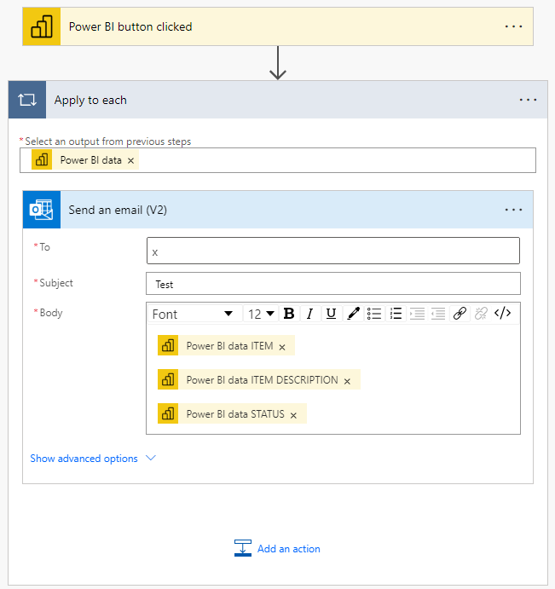Click the To recipient field
This screenshot has width=555, height=589.
point(333,251)
